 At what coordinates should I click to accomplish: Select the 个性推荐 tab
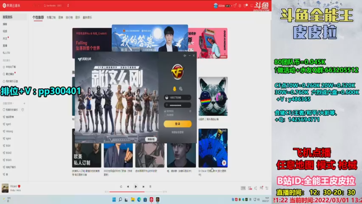pos(38,17)
